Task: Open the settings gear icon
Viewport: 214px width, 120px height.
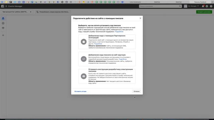Action: (x=207, y=6)
